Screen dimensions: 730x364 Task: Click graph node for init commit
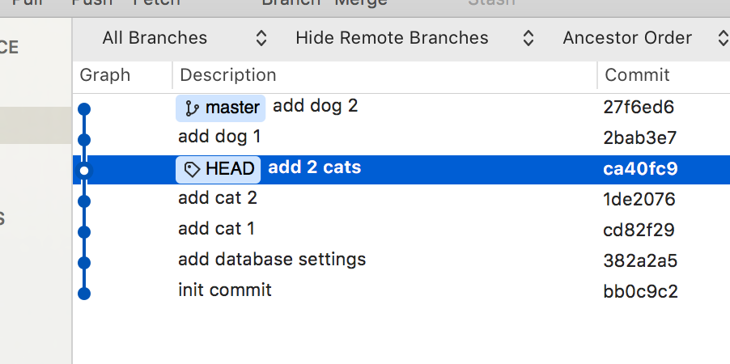click(84, 293)
